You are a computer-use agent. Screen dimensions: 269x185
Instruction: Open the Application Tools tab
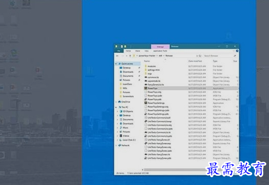[160, 51]
